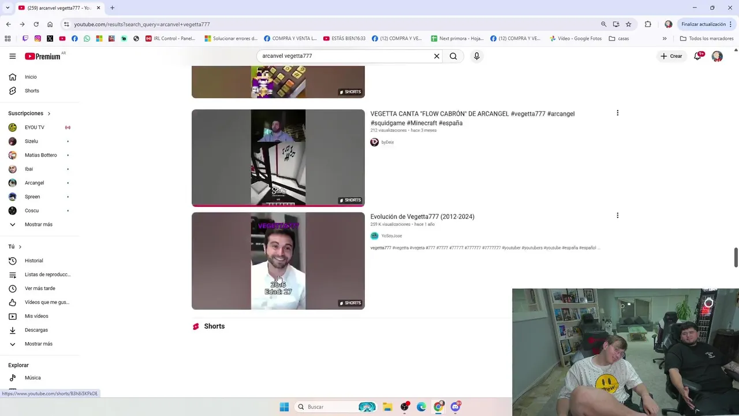
Task: Clear the search box with X
Action: tap(436, 56)
